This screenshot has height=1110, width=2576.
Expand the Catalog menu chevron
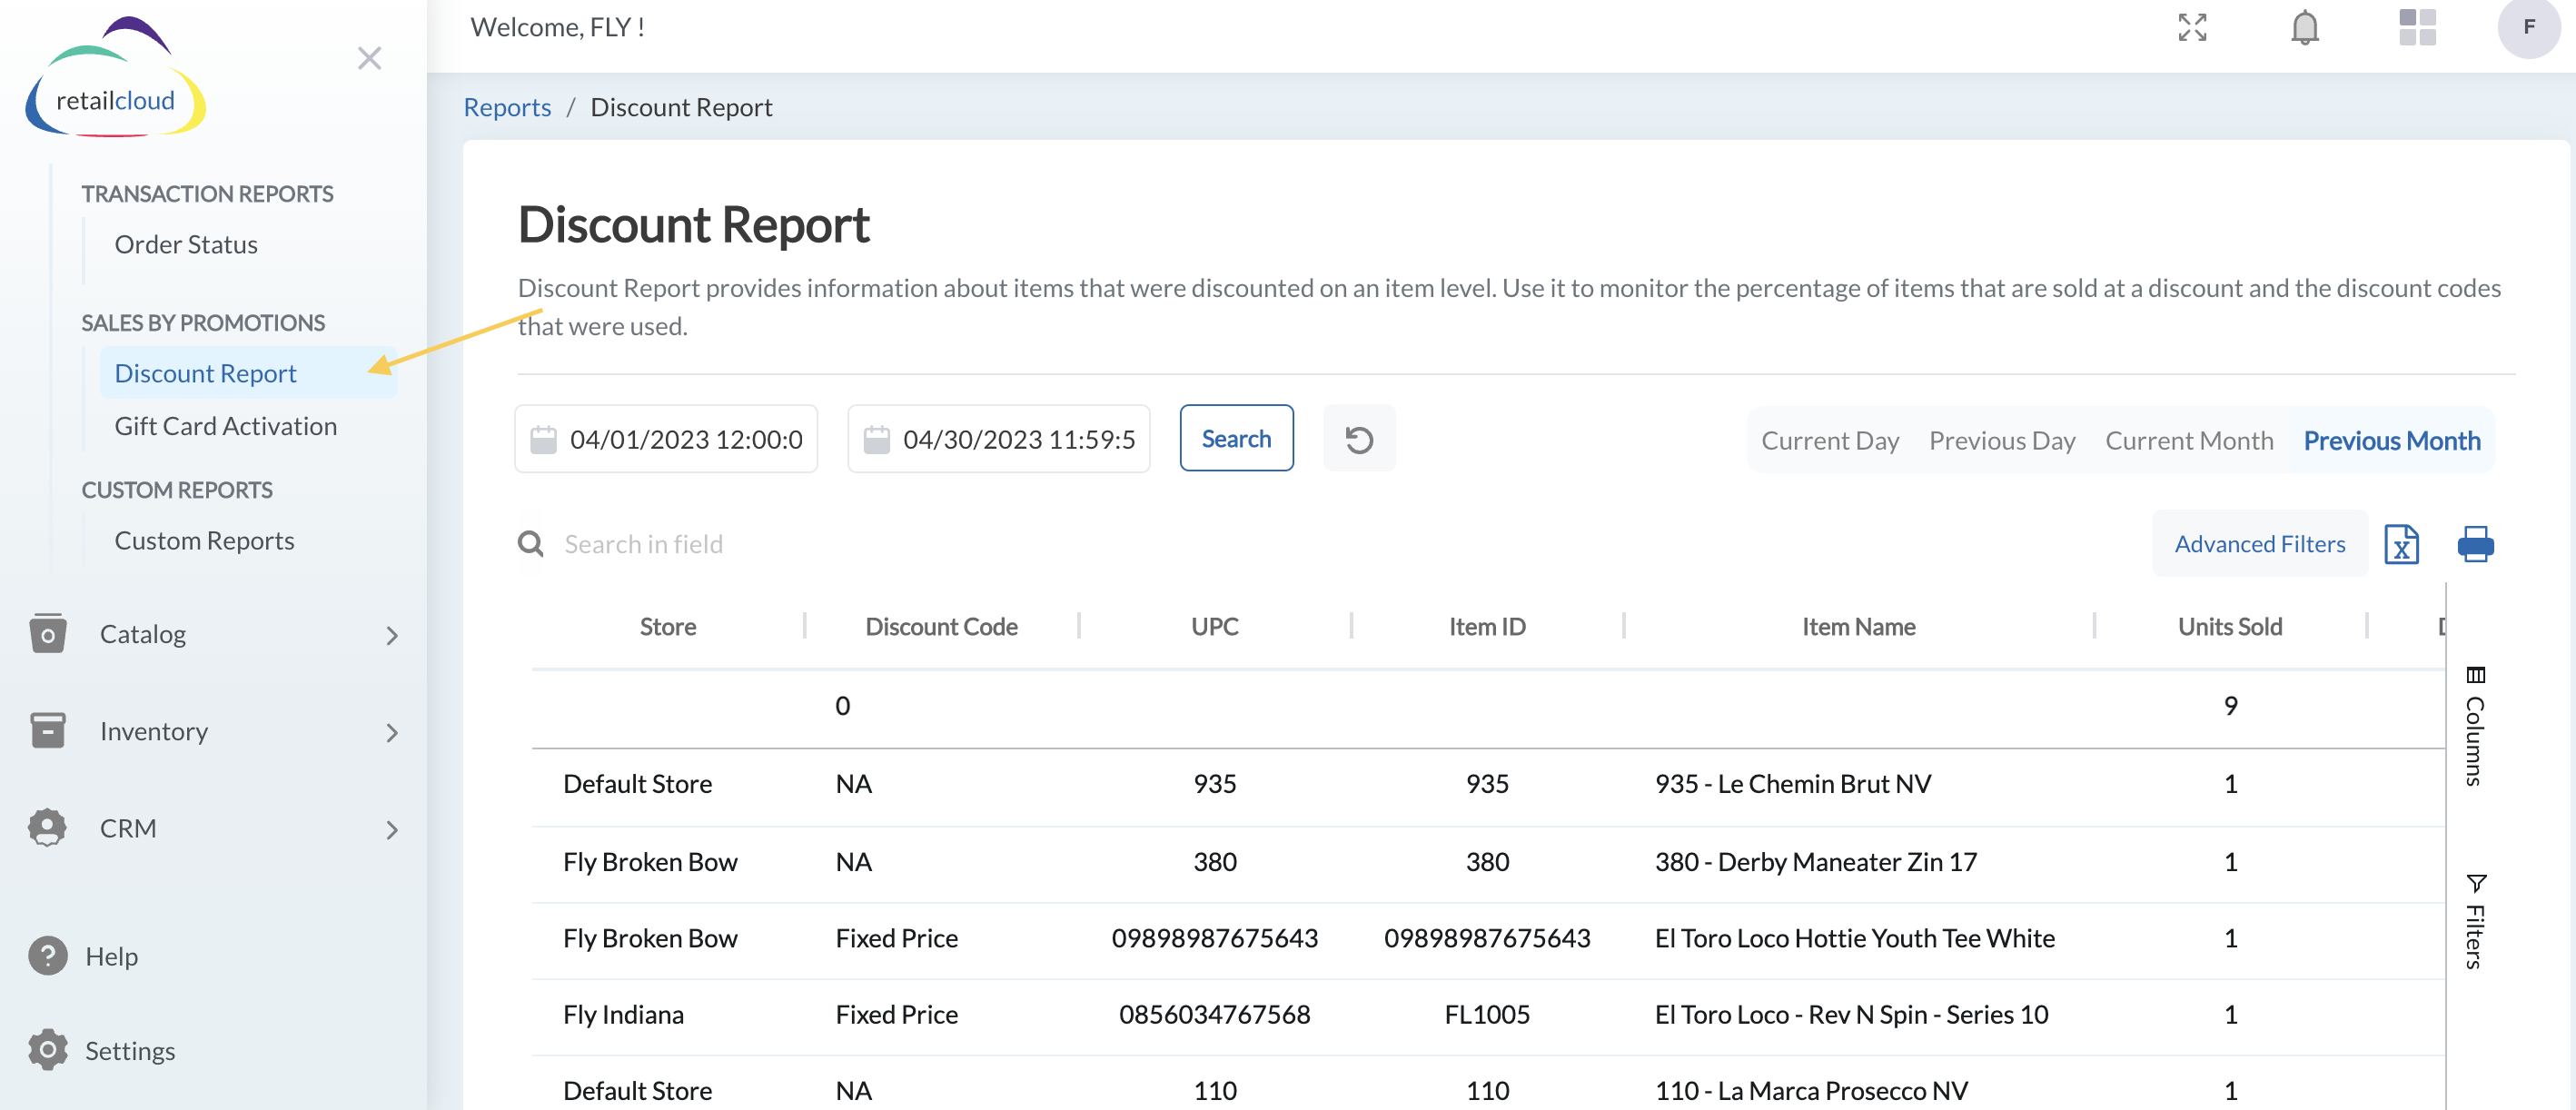click(x=392, y=636)
